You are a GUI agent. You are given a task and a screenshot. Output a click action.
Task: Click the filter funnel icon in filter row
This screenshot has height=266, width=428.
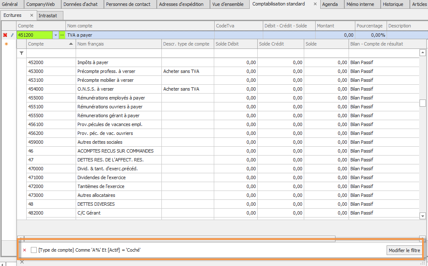pyautogui.click(x=22, y=54)
